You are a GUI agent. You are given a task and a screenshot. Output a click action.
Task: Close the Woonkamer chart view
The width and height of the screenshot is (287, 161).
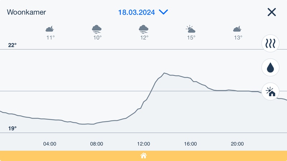[x=272, y=12]
